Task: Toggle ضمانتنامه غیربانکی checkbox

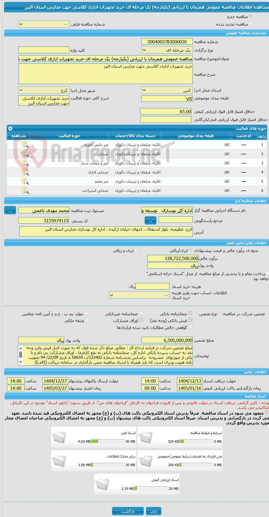Action: [141, 313]
